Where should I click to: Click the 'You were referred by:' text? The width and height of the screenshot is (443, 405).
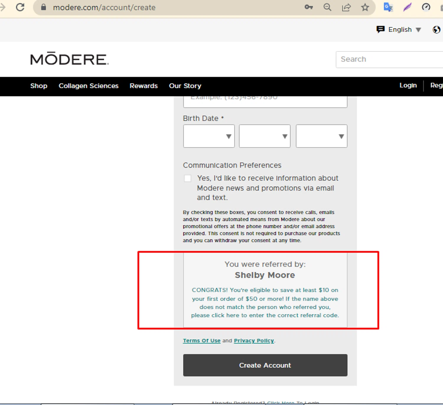(265, 264)
